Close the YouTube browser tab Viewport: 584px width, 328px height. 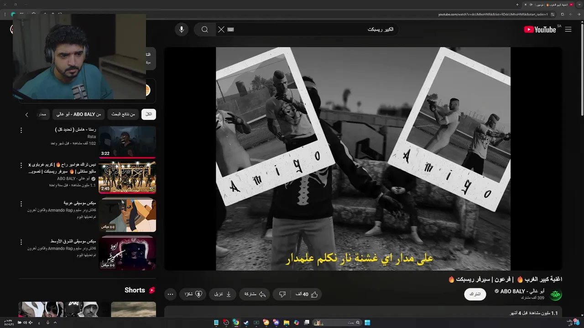[x=526, y=5]
